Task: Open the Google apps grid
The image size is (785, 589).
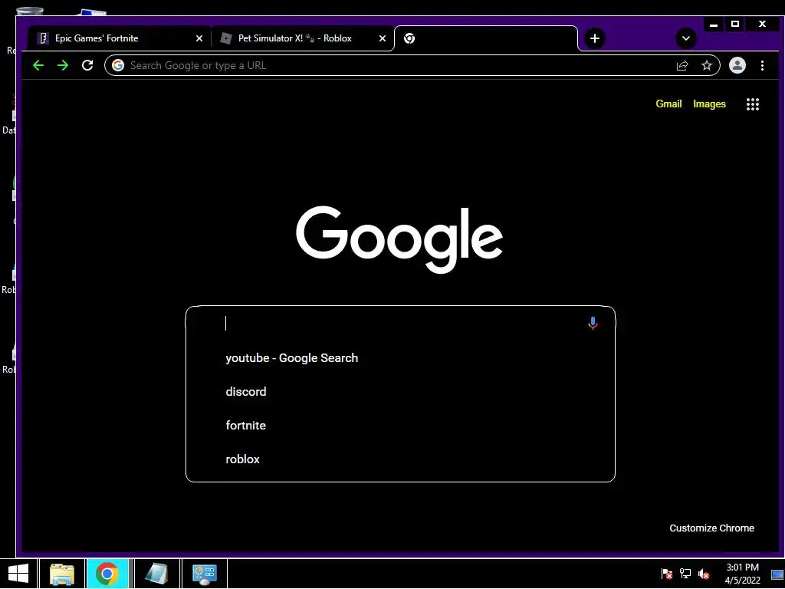Action: pos(753,104)
